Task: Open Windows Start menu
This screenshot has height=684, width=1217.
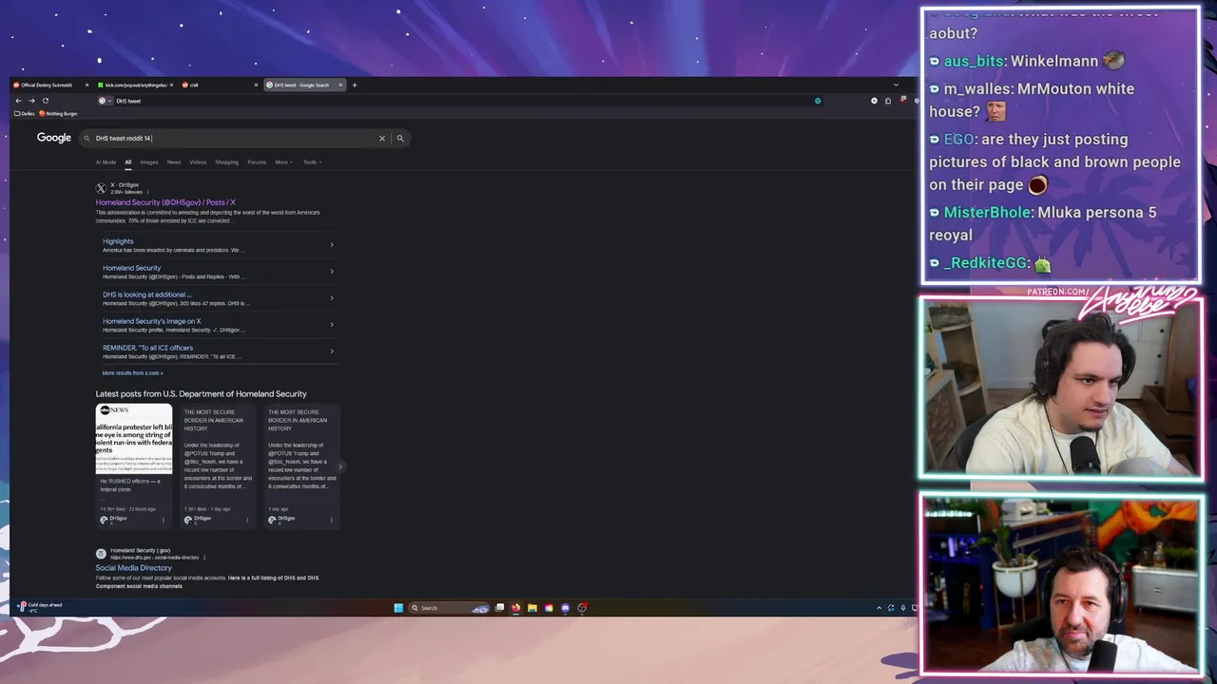Action: click(x=398, y=608)
